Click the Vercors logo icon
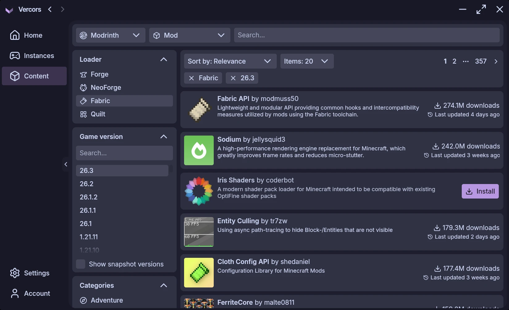This screenshot has width=509, height=310. click(x=9, y=10)
